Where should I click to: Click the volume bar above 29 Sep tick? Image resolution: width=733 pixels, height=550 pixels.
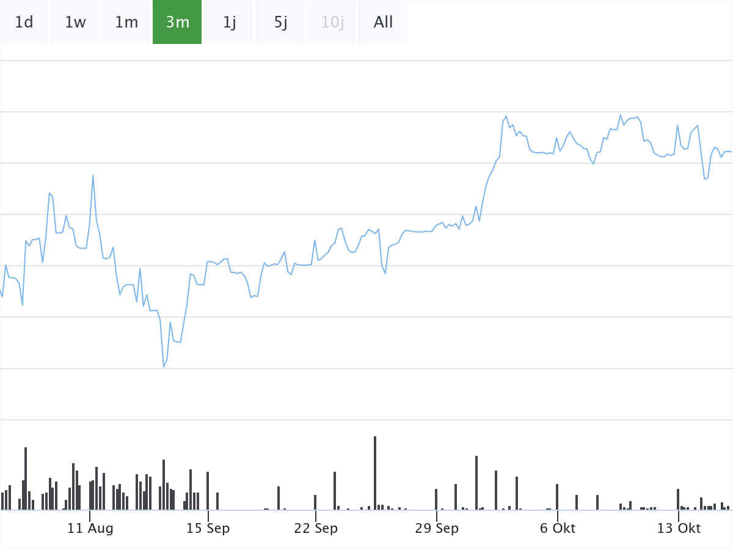[x=436, y=499]
